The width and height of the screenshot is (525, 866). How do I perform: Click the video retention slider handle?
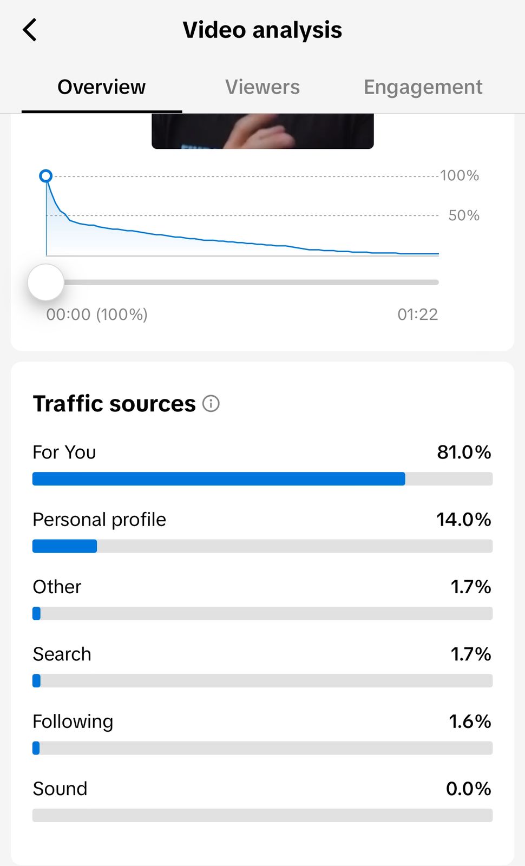pyautogui.click(x=46, y=282)
